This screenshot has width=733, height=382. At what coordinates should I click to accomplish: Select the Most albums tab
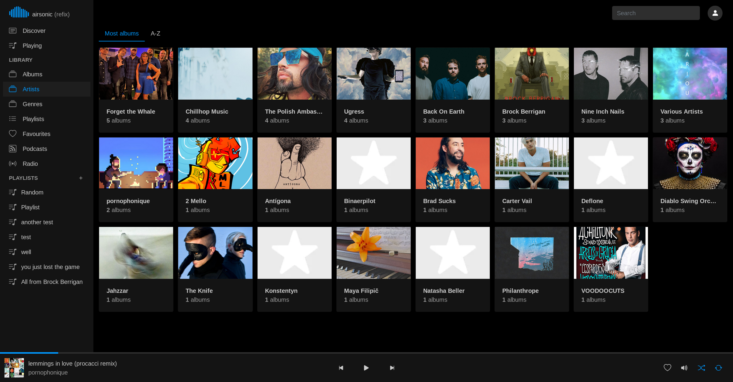coord(121,33)
